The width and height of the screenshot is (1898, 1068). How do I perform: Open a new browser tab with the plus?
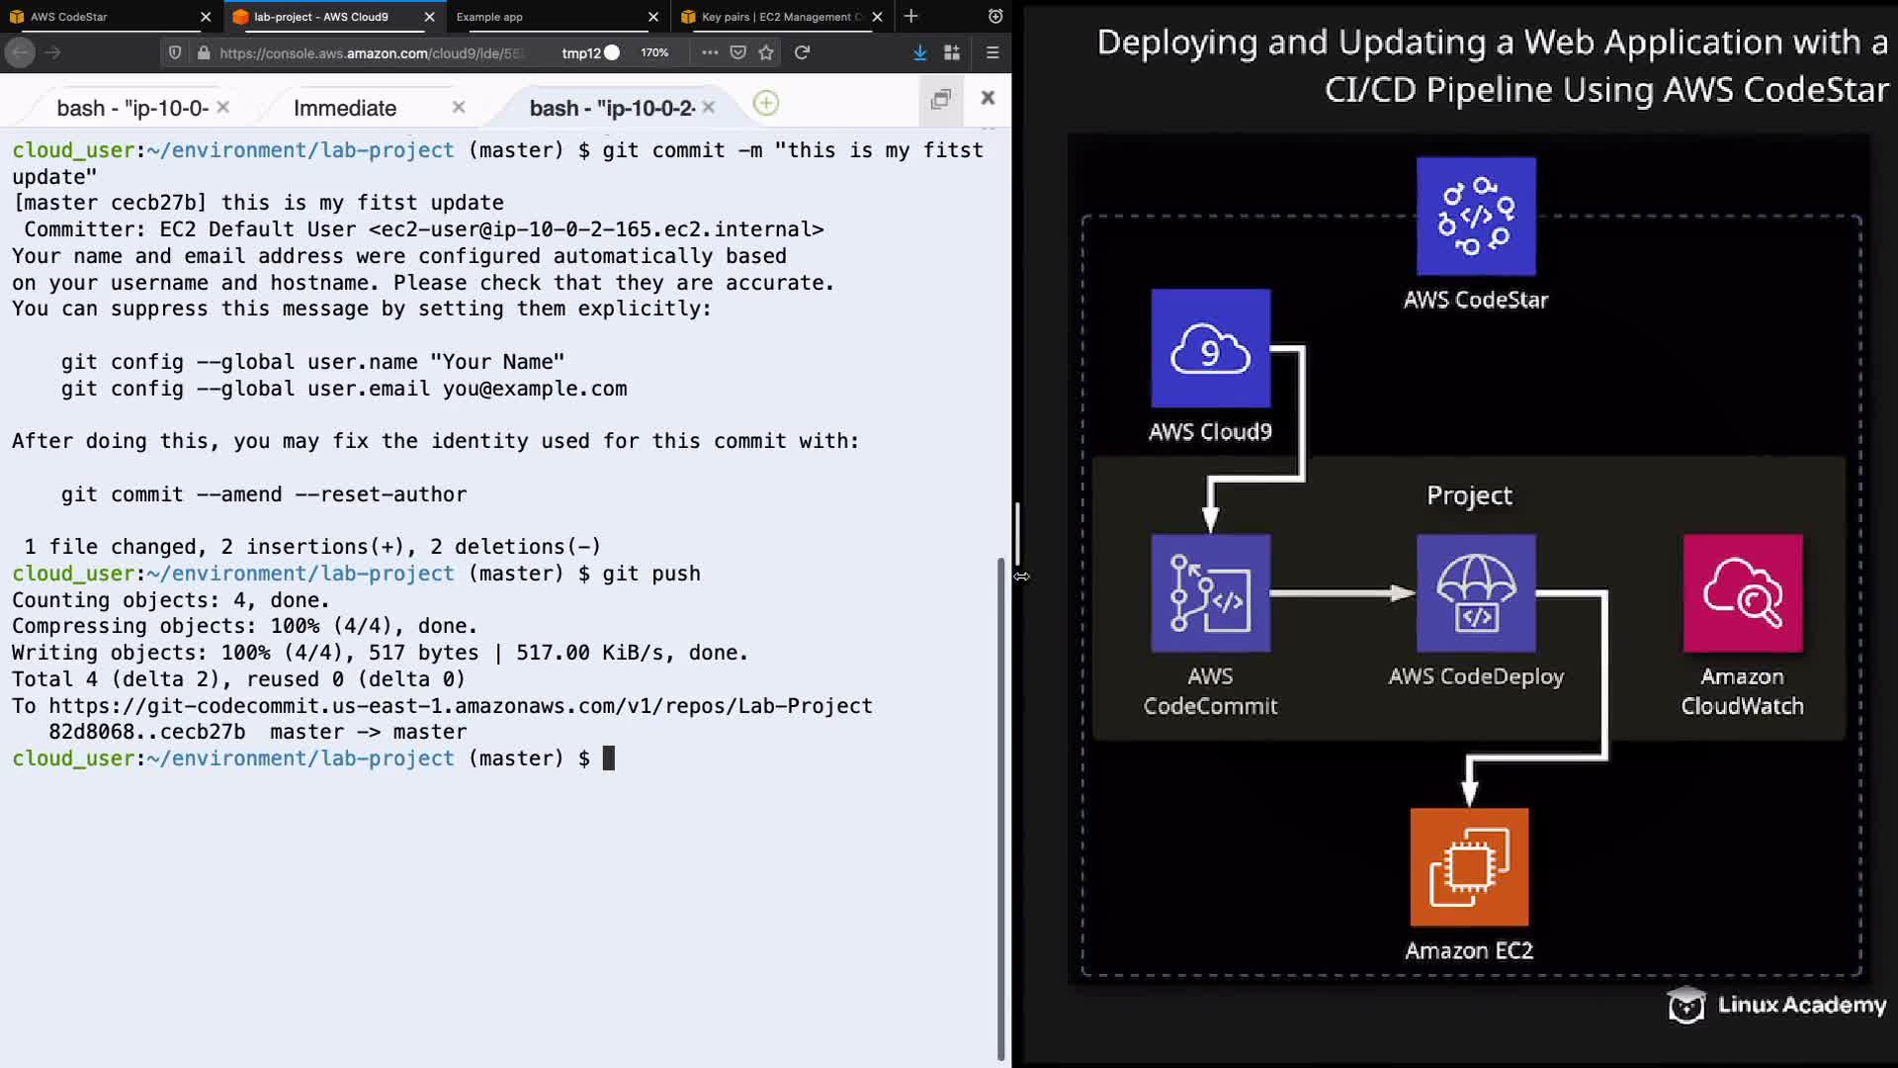[910, 16]
